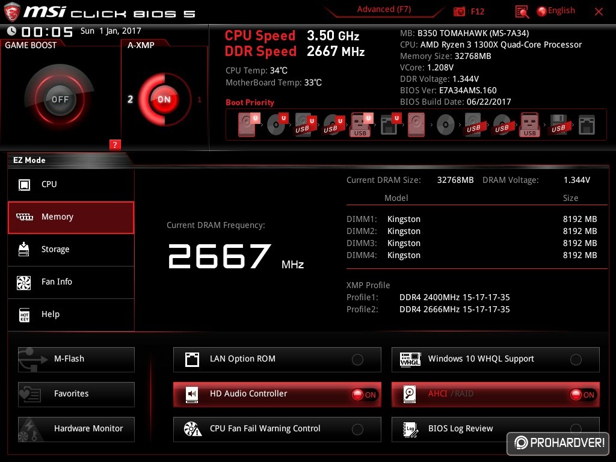Click the date Sun 1 Jan, 2017

111,31
